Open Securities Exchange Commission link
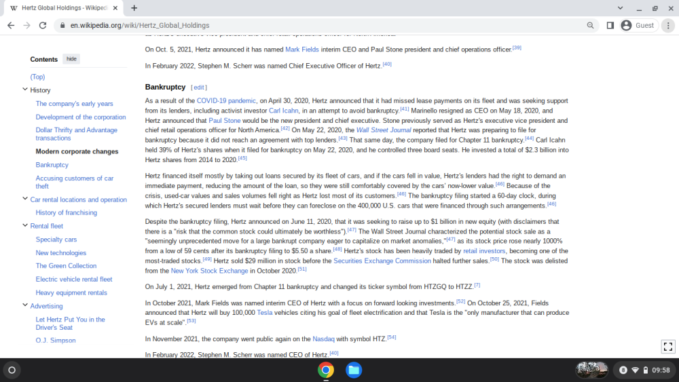The width and height of the screenshot is (679, 382). pyautogui.click(x=382, y=261)
